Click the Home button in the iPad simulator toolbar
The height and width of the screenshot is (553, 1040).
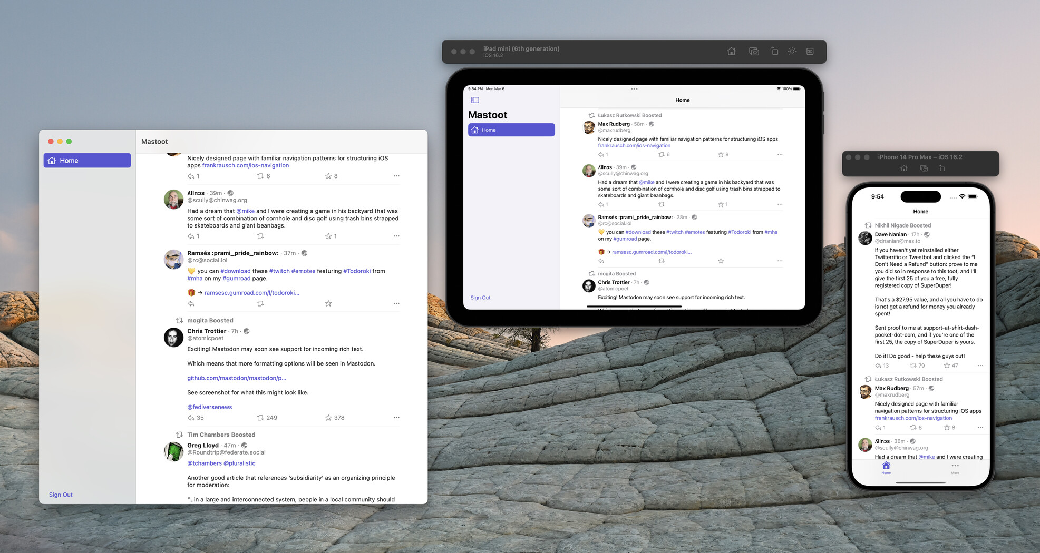[x=732, y=52]
